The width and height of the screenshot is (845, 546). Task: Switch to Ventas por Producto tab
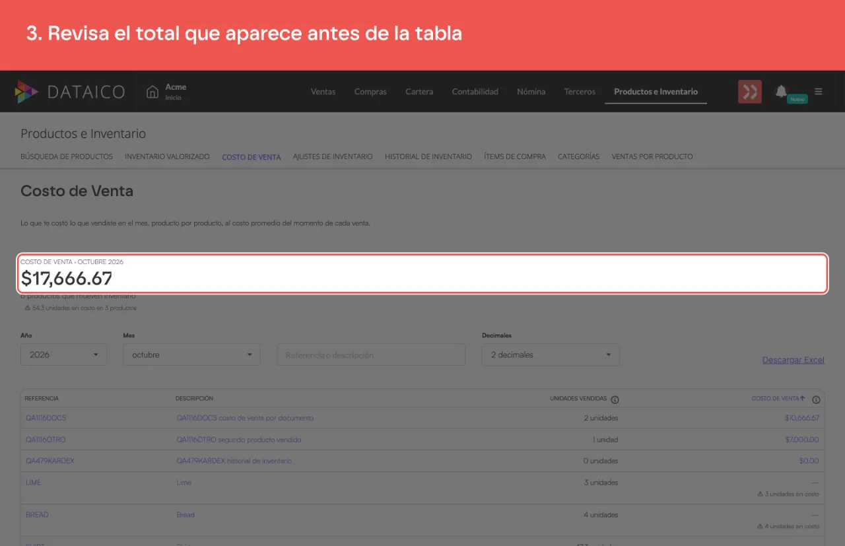(x=652, y=156)
